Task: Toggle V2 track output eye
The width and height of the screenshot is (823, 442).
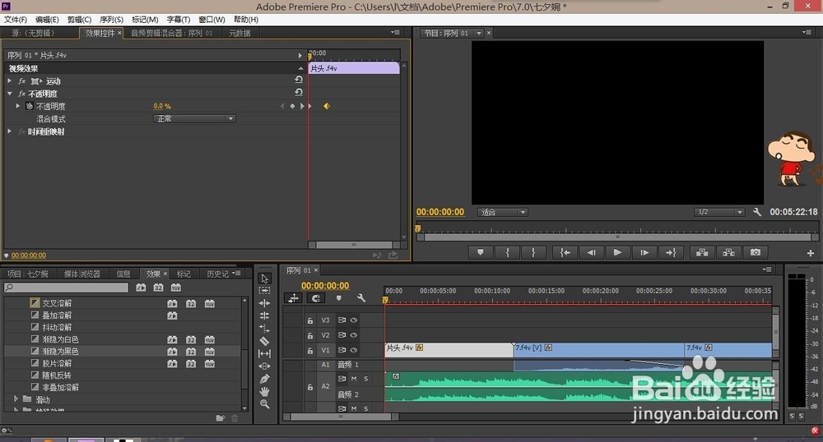Action: tap(354, 335)
